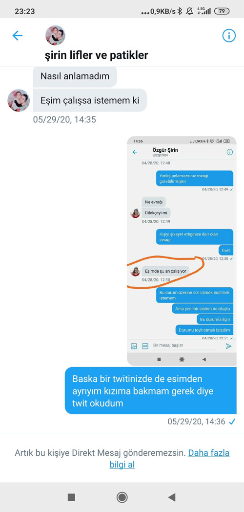244x512 pixels.
Task: Tap the battery indicator in status bar
Action: tap(222, 11)
